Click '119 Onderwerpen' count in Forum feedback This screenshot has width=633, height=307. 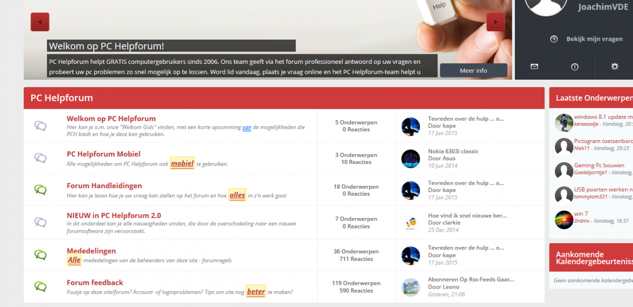[x=356, y=283]
